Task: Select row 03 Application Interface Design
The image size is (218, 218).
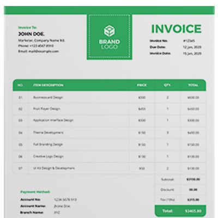Action: [x=109, y=120]
